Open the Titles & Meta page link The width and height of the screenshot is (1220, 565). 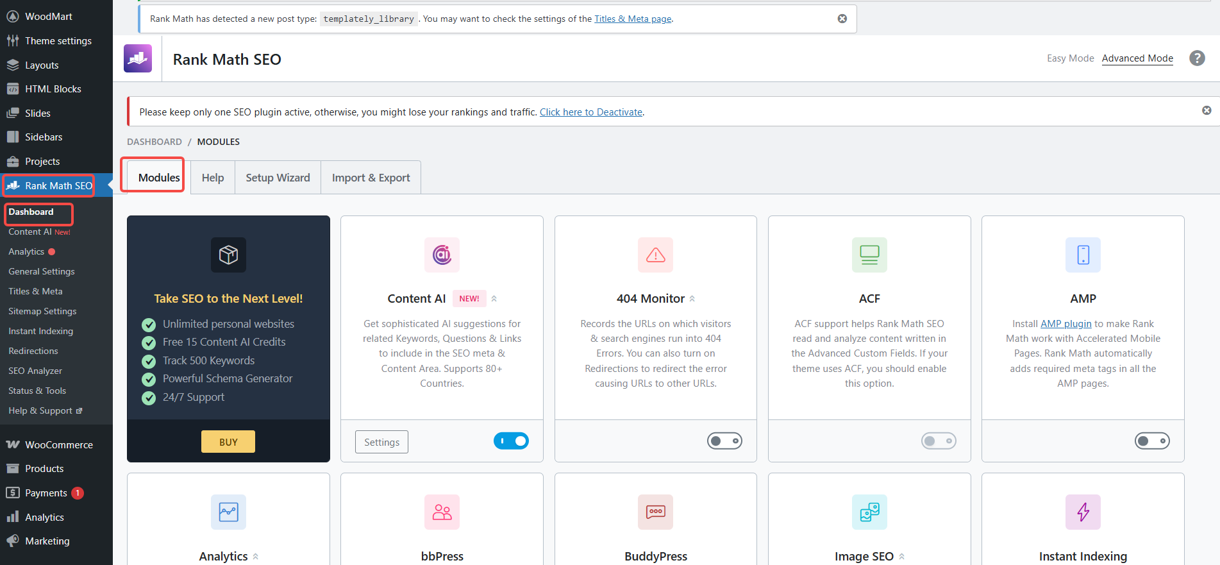pos(633,19)
